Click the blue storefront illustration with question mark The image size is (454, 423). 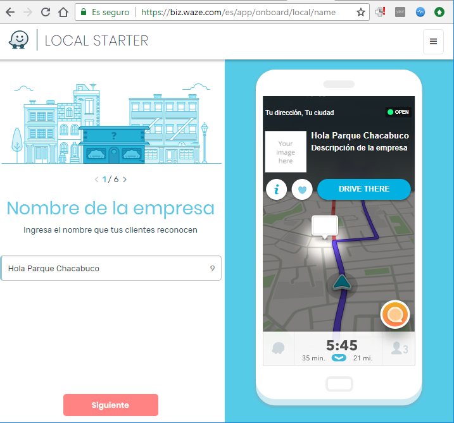point(114,145)
